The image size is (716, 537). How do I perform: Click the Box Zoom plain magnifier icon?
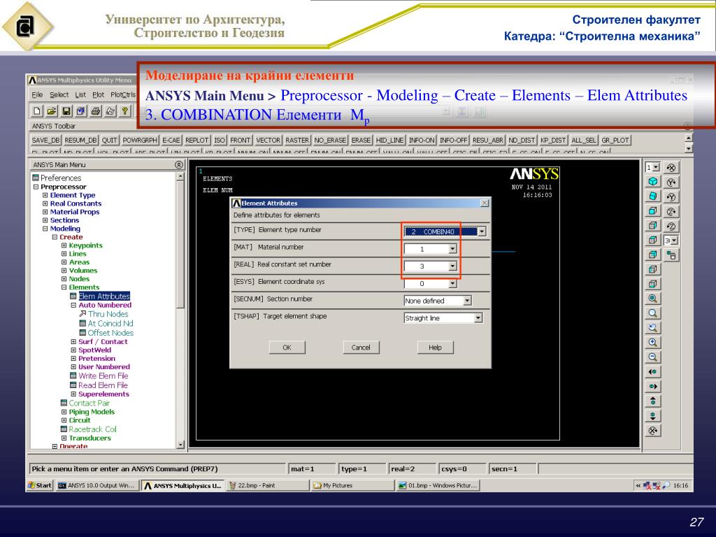point(653,313)
